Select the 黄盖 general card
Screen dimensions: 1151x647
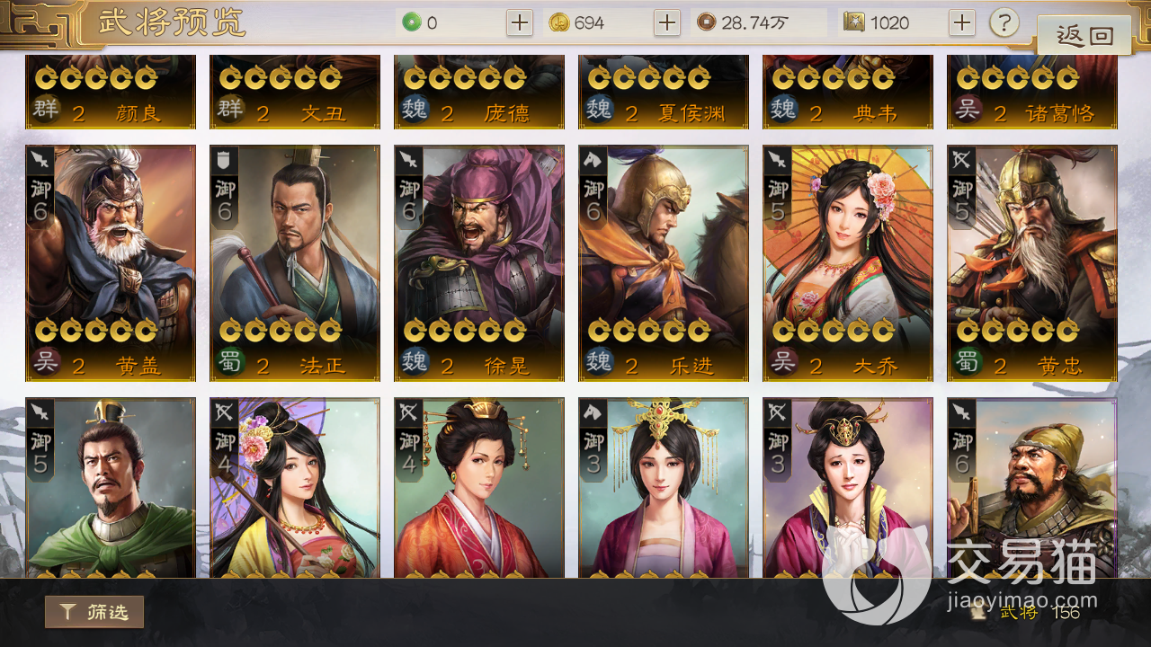(111, 263)
